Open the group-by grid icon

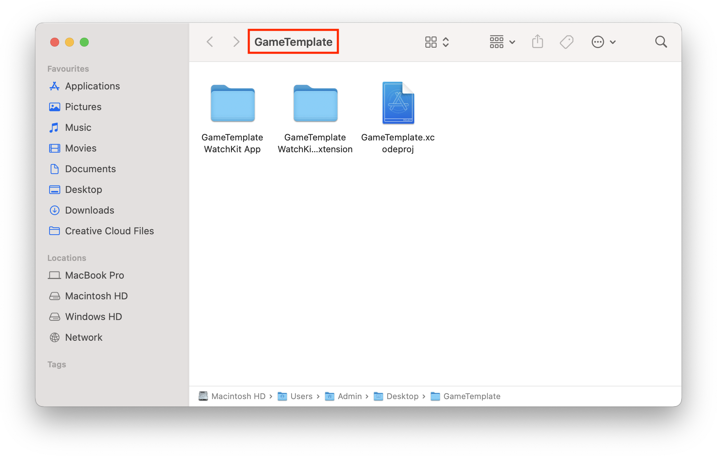click(x=497, y=42)
